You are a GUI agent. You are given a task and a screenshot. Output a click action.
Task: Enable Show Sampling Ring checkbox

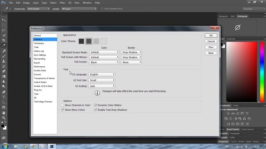[102, 9]
